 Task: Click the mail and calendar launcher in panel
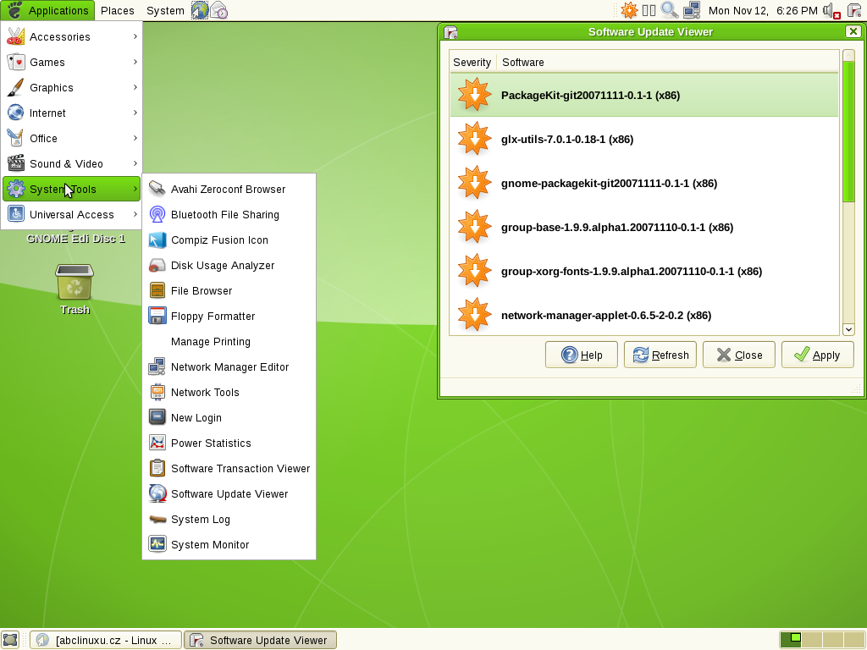[219, 10]
